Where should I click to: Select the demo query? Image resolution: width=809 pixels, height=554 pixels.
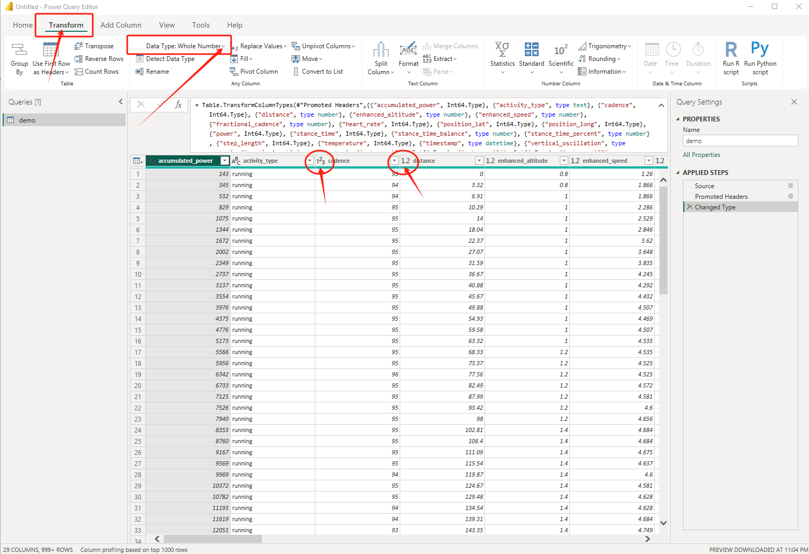pyautogui.click(x=64, y=120)
